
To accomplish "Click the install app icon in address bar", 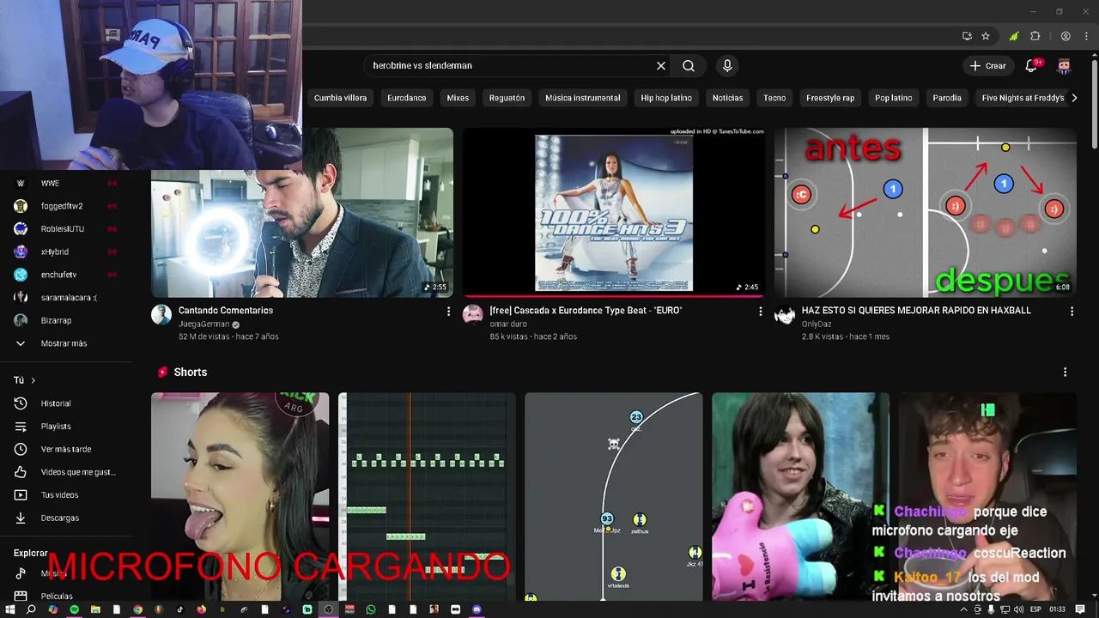I will click(x=967, y=36).
